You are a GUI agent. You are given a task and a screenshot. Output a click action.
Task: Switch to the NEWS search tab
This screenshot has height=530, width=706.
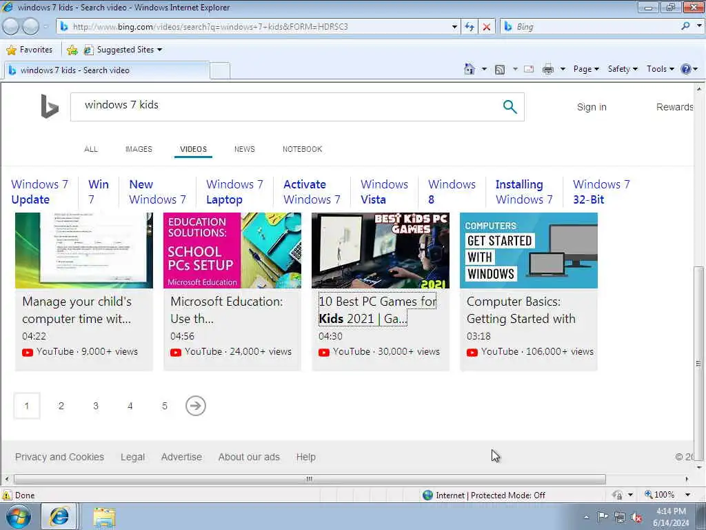(x=245, y=149)
